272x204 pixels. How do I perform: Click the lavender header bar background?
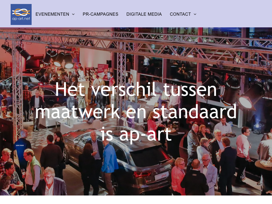(x=234, y=14)
